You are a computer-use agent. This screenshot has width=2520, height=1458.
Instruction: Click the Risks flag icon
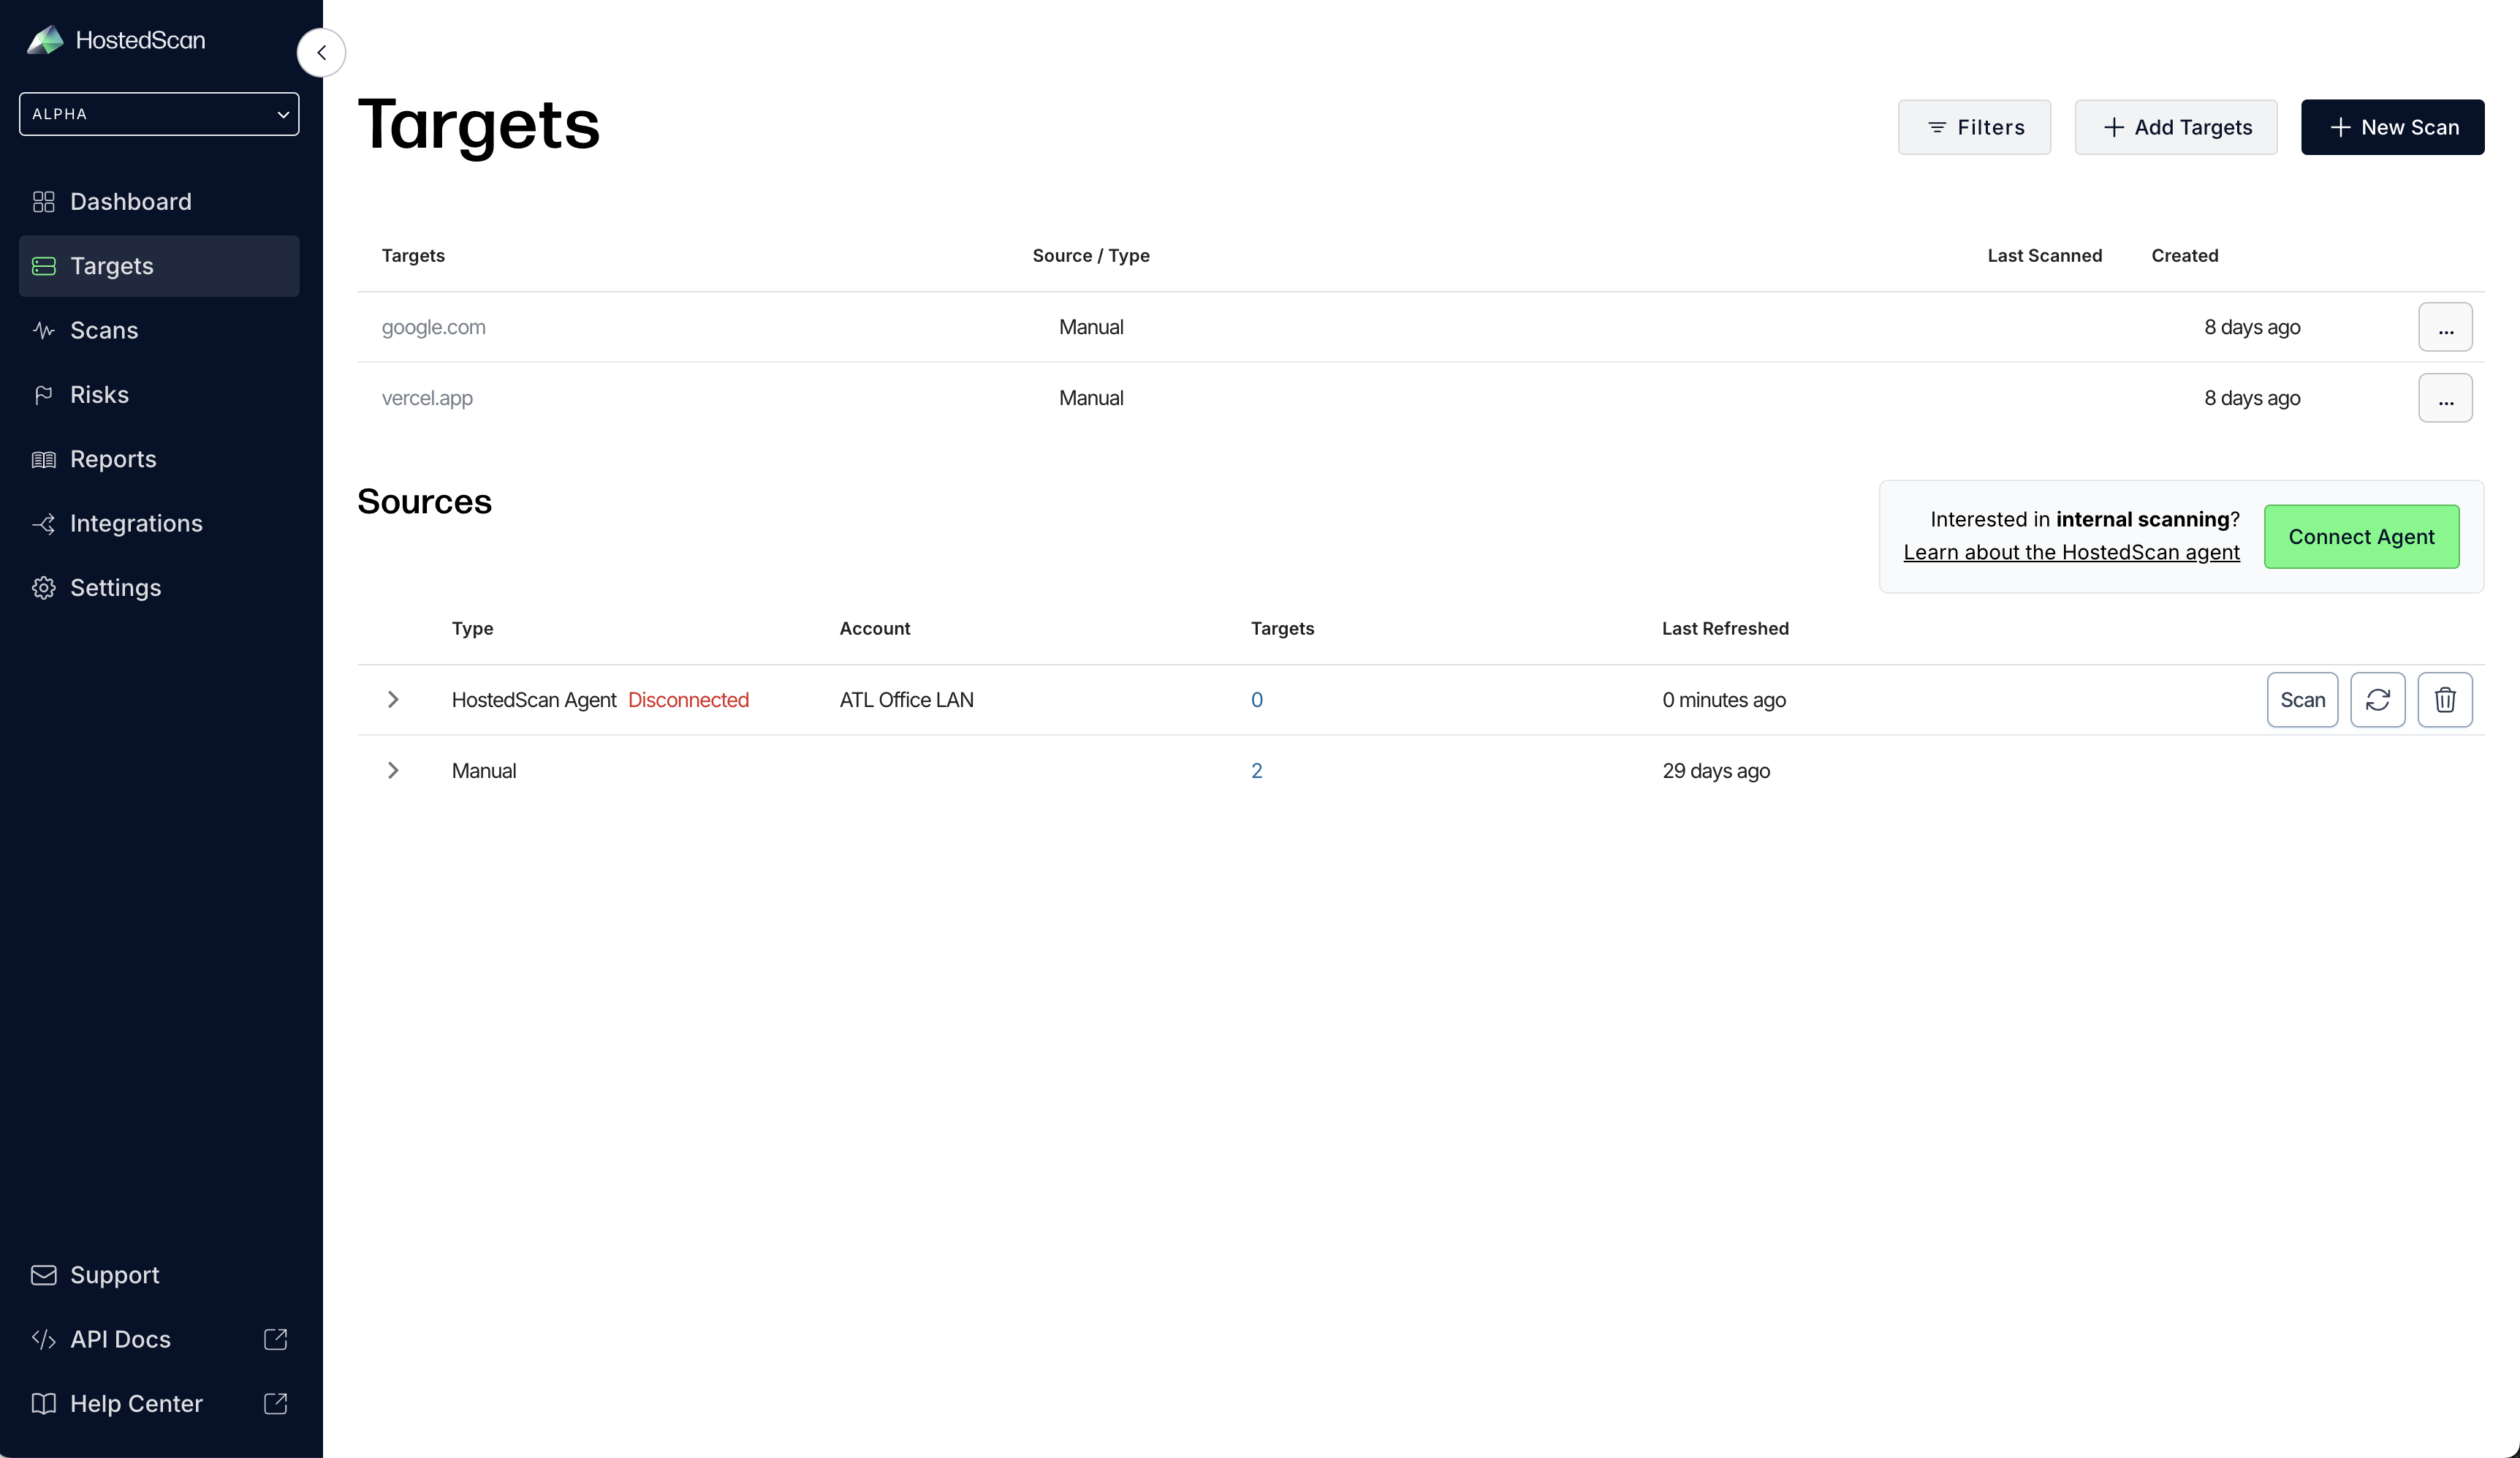click(44, 396)
